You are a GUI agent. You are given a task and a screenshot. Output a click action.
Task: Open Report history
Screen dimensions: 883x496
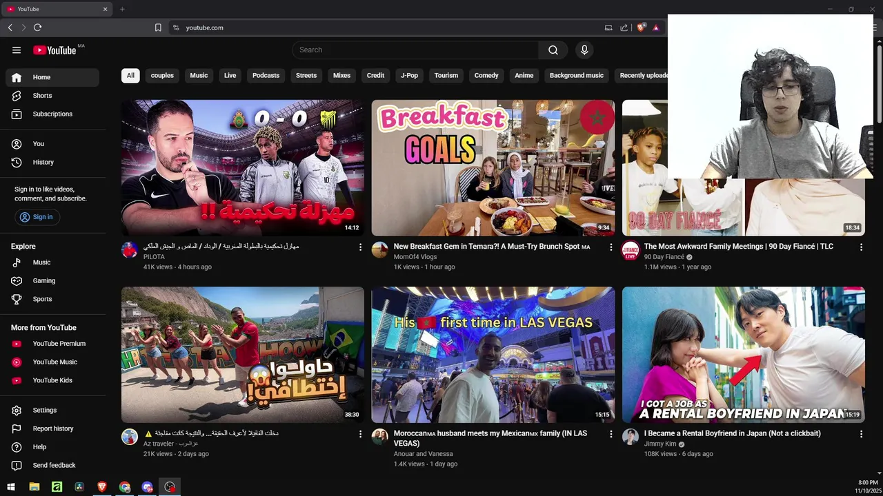coord(52,428)
